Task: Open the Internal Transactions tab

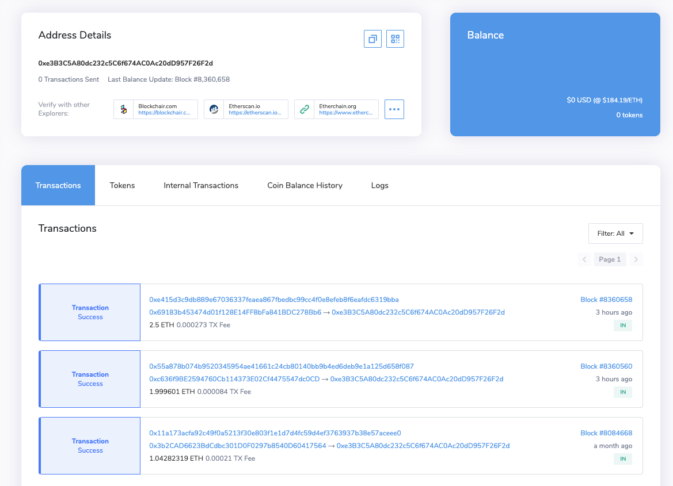Action: coord(201,185)
